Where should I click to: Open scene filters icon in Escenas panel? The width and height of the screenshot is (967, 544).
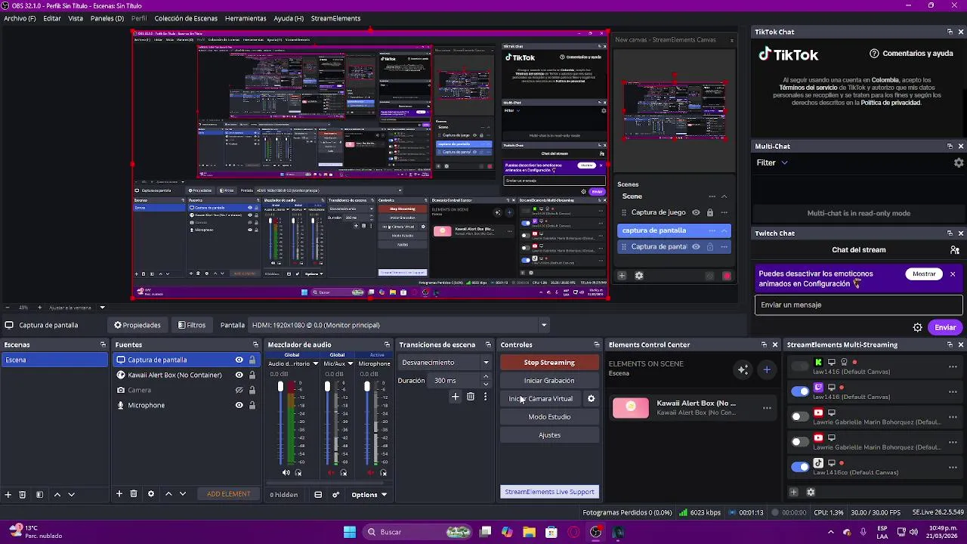[39, 494]
